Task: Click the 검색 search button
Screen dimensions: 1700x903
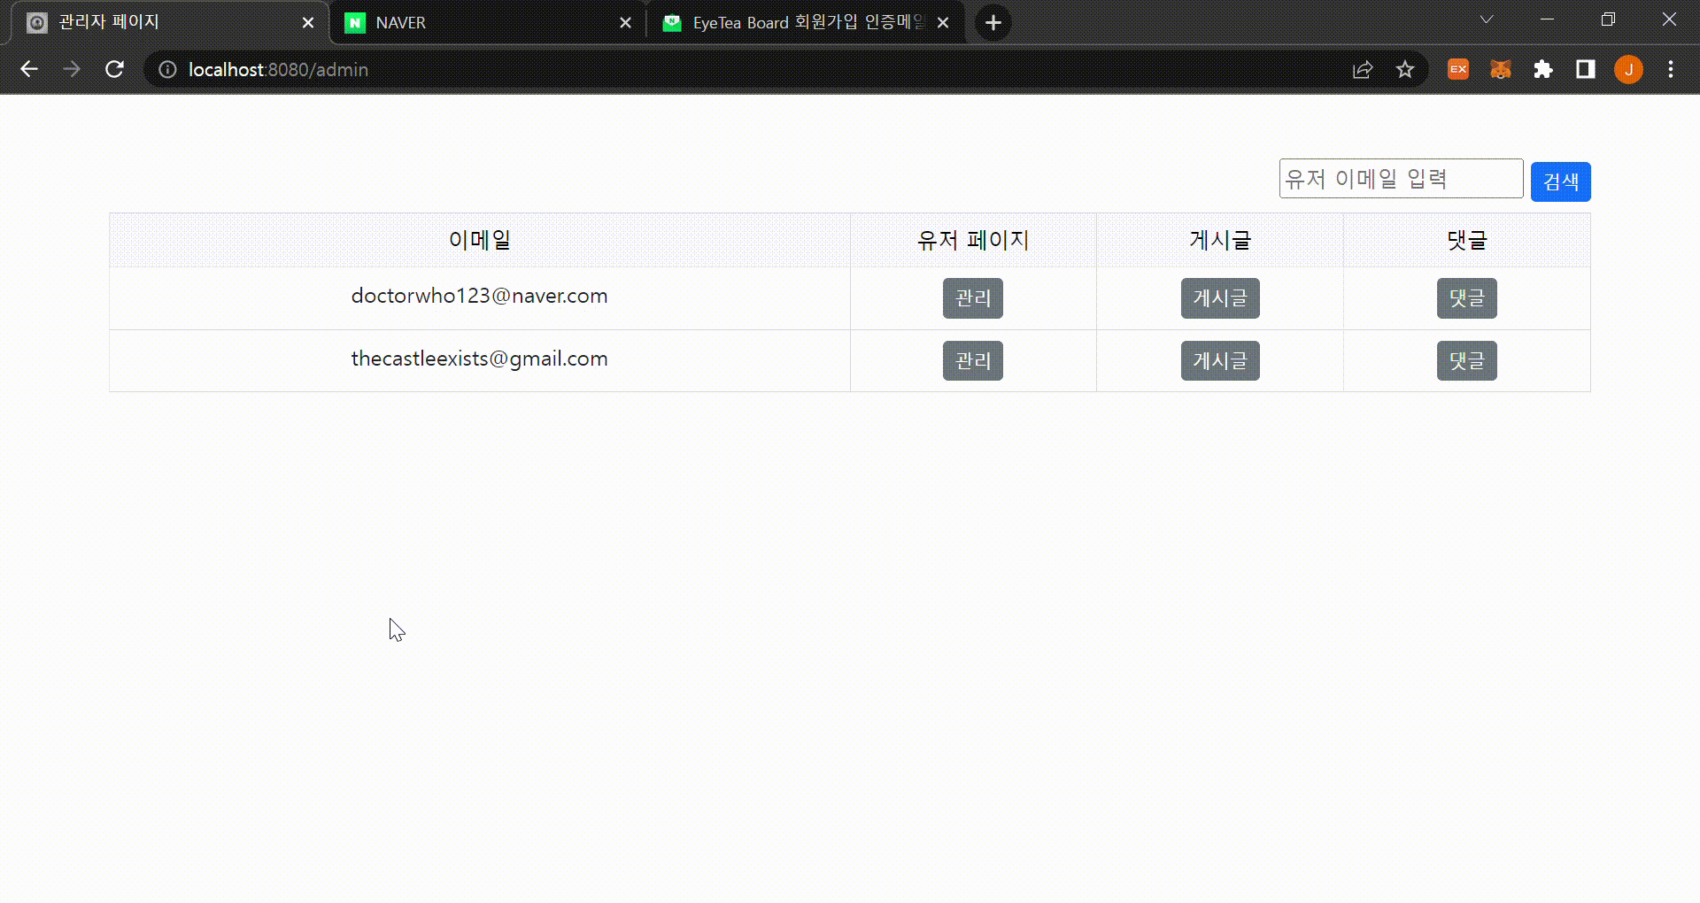Action: (1560, 181)
